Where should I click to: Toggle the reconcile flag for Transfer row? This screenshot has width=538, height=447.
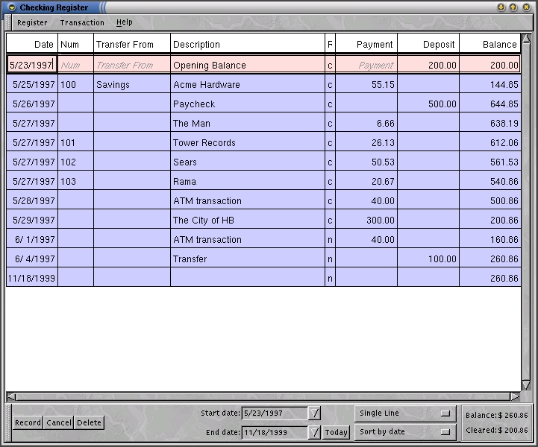(x=330, y=259)
